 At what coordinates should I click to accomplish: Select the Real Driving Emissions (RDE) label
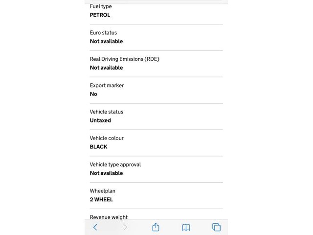(124, 59)
